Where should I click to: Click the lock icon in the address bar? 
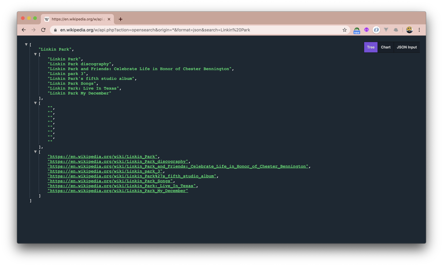55,30
